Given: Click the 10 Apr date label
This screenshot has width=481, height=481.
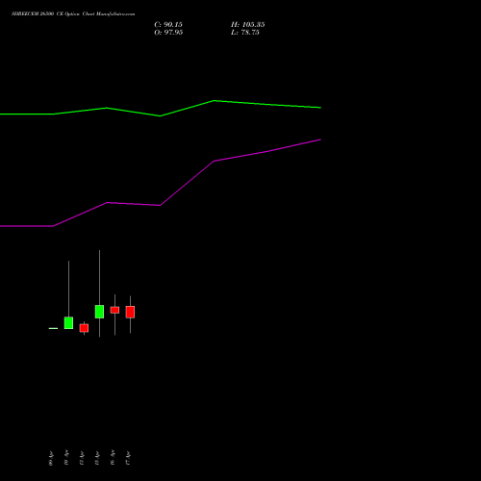Looking at the screenshot, I should [x=66, y=458].
